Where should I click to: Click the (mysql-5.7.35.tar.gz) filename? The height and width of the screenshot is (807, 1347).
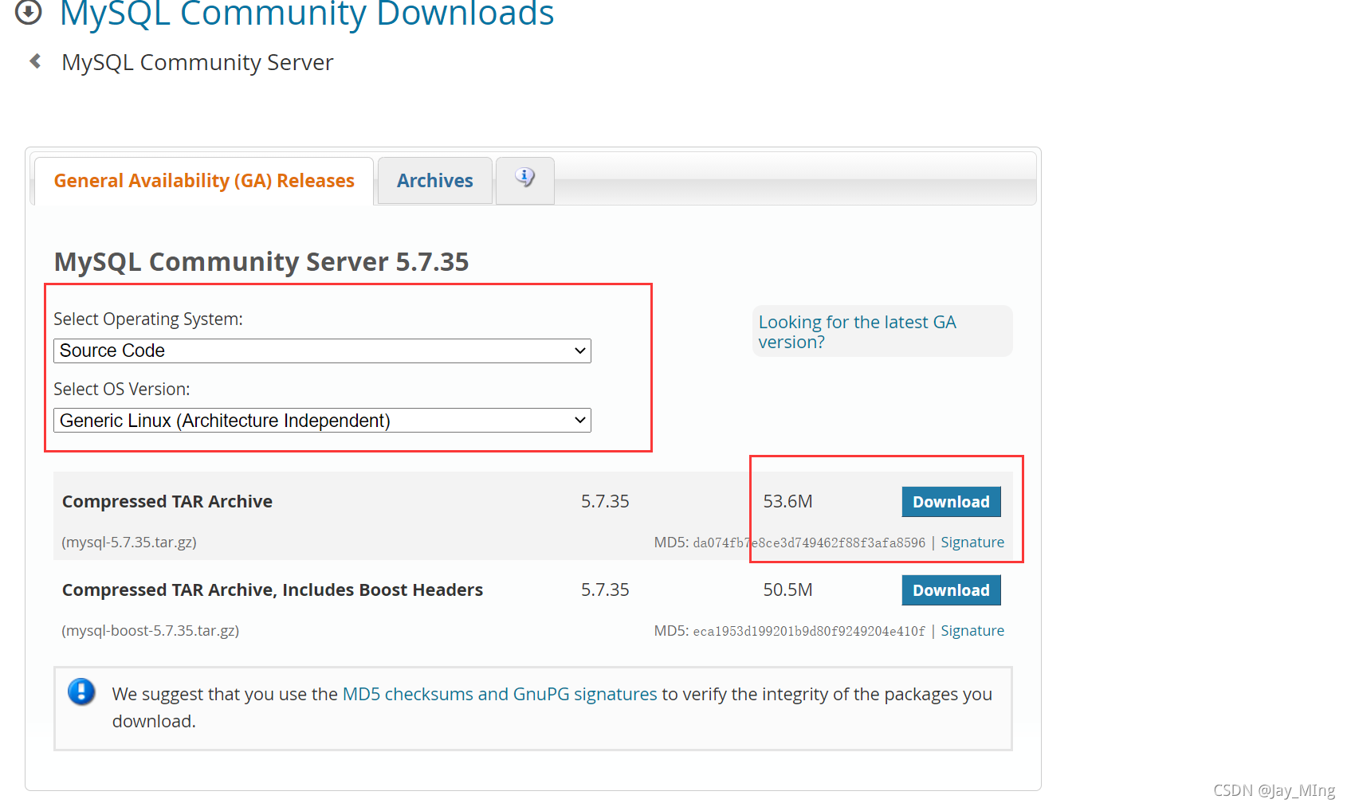pyautogui.click(x=129, y=543)
